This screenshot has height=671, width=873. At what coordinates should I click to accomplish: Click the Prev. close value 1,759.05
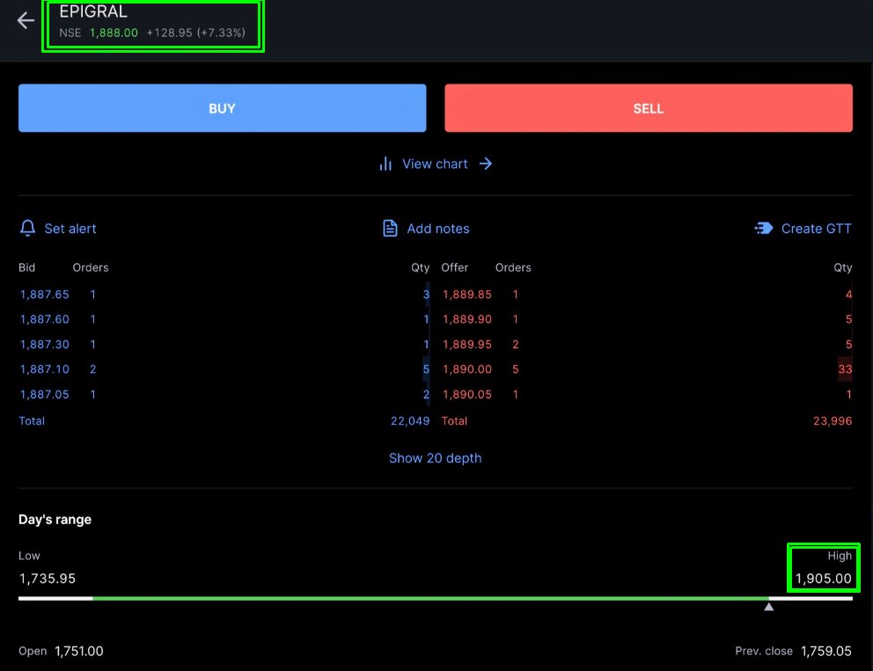click(x=826, y=651)
